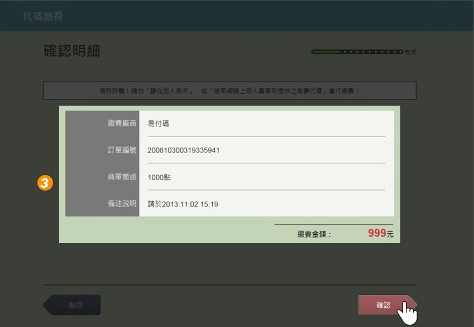Click the 確認 confirm button

pyautogui.click(x=384, y=305)
